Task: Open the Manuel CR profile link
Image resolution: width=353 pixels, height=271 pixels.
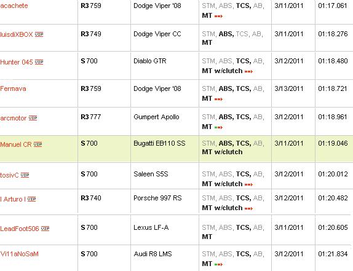Action: (16, 144)
